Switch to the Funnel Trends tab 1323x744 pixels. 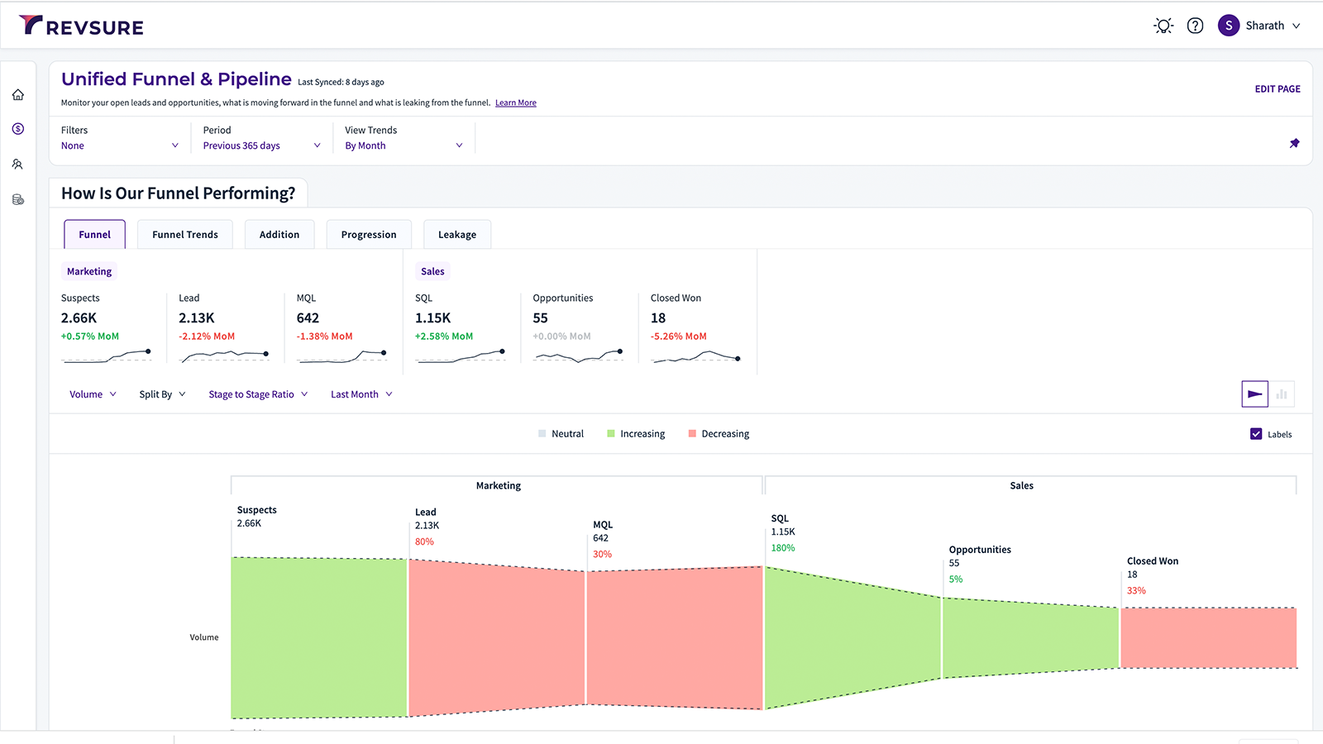pyautogui.click(x=185, y=235)
